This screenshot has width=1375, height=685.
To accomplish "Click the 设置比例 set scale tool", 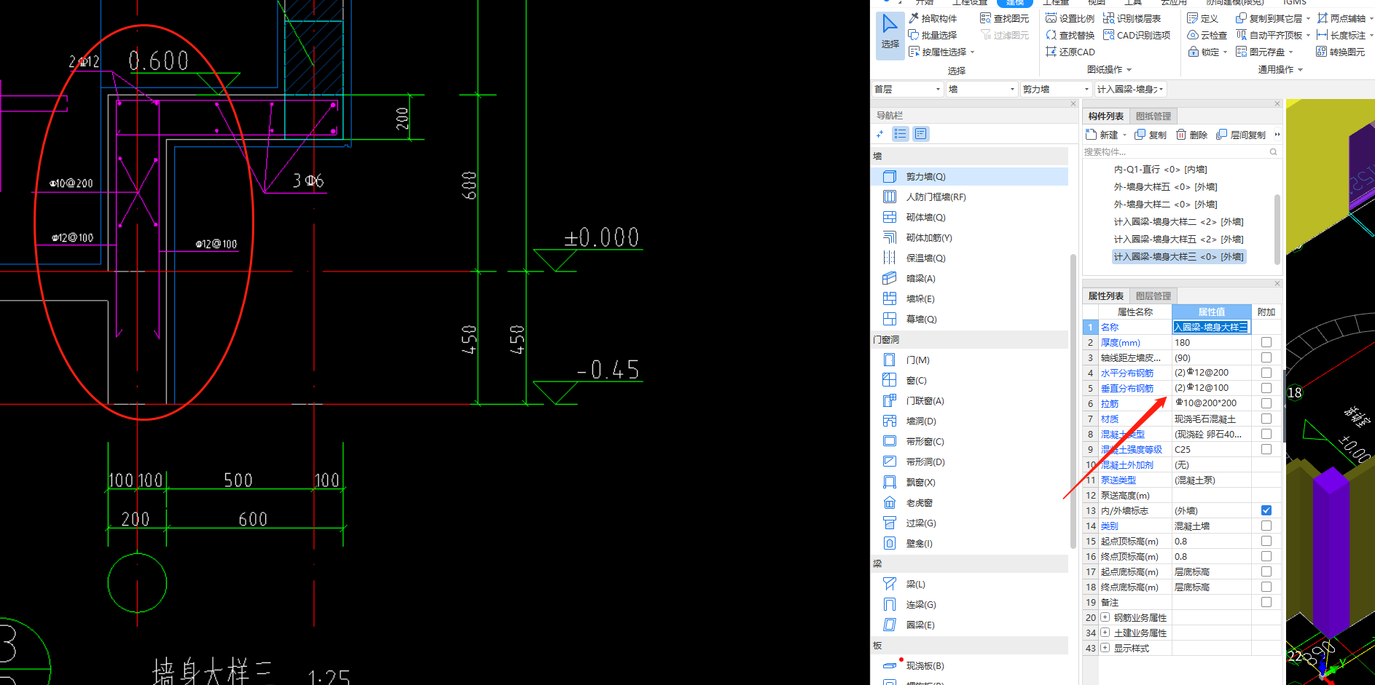I will [x=1070, y=18].
